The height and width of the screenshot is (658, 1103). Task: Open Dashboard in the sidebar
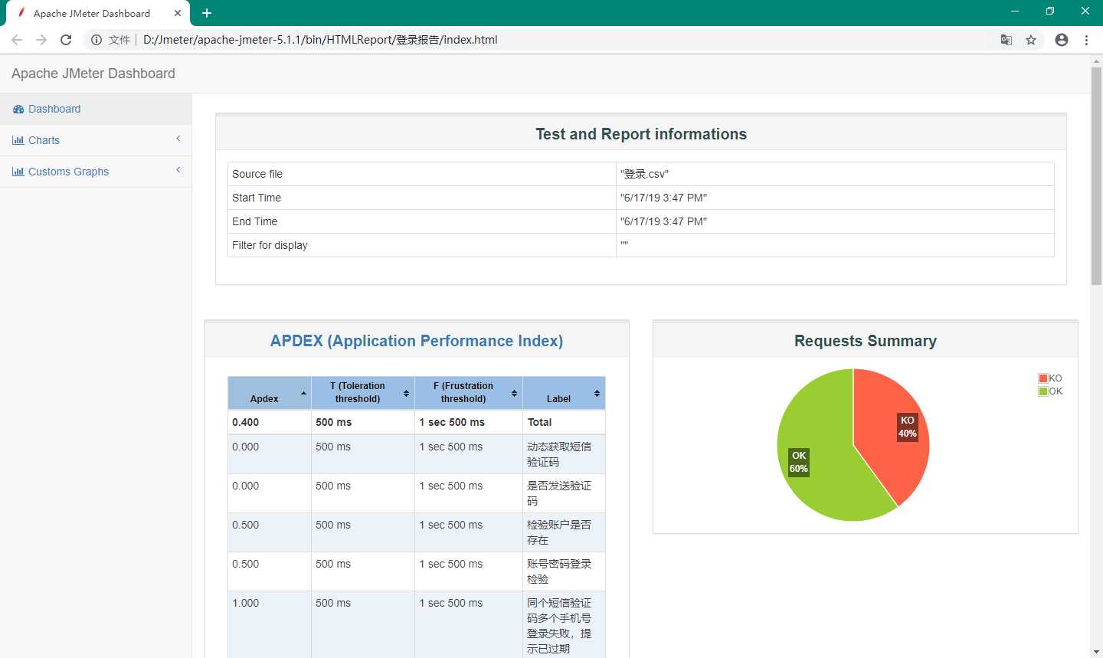(x=96, y=109)
